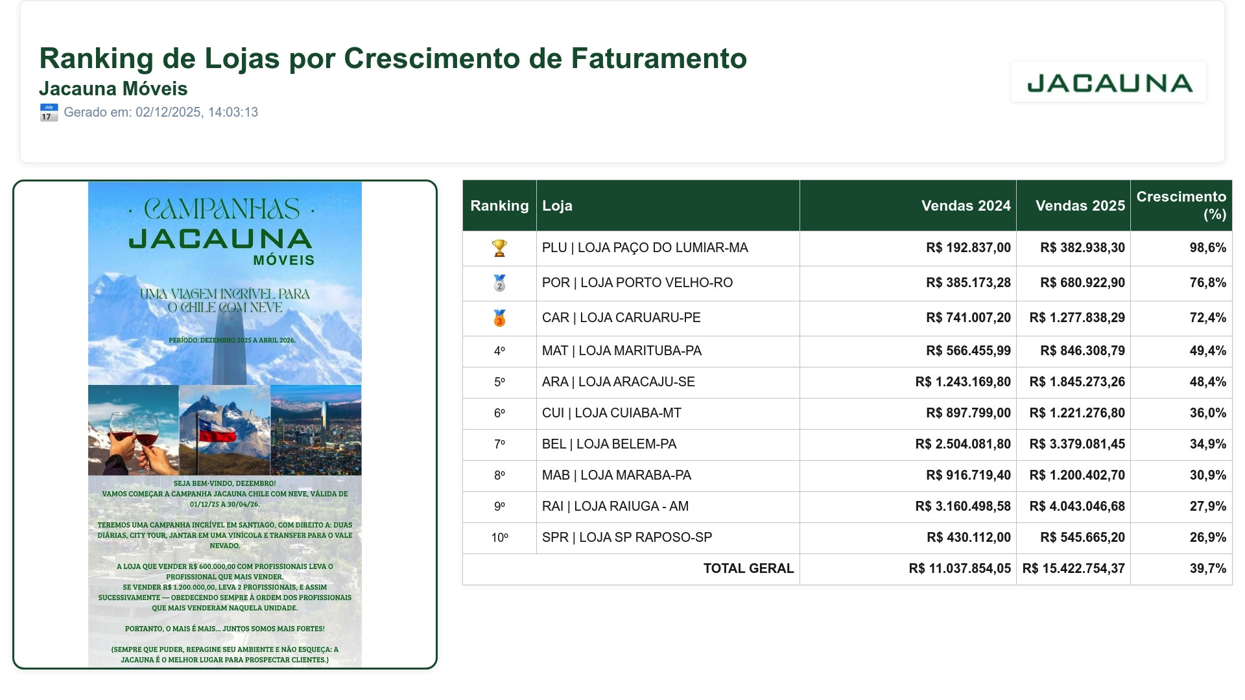Click the TOTAL GERAL row label
This screenshot has width=1245, height=700.
click(748, 569)
